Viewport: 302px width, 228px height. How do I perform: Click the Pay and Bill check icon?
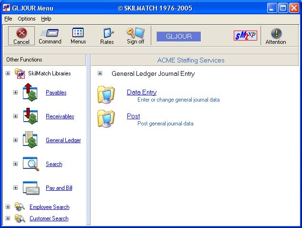point(31,188)
